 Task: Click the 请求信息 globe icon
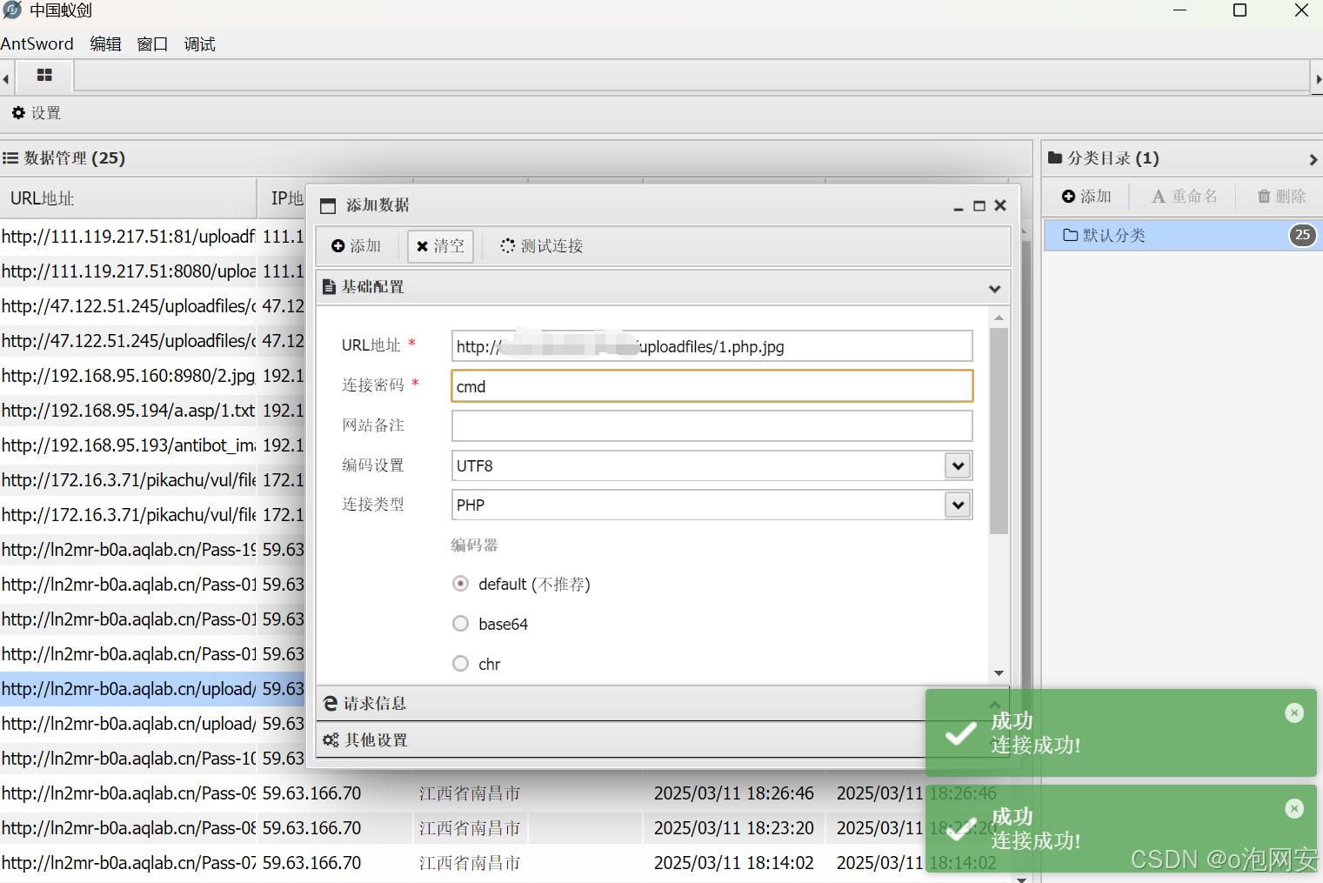coord(331,703)
